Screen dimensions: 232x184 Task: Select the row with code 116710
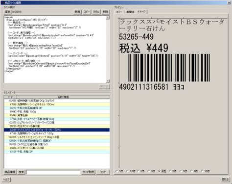57,144
